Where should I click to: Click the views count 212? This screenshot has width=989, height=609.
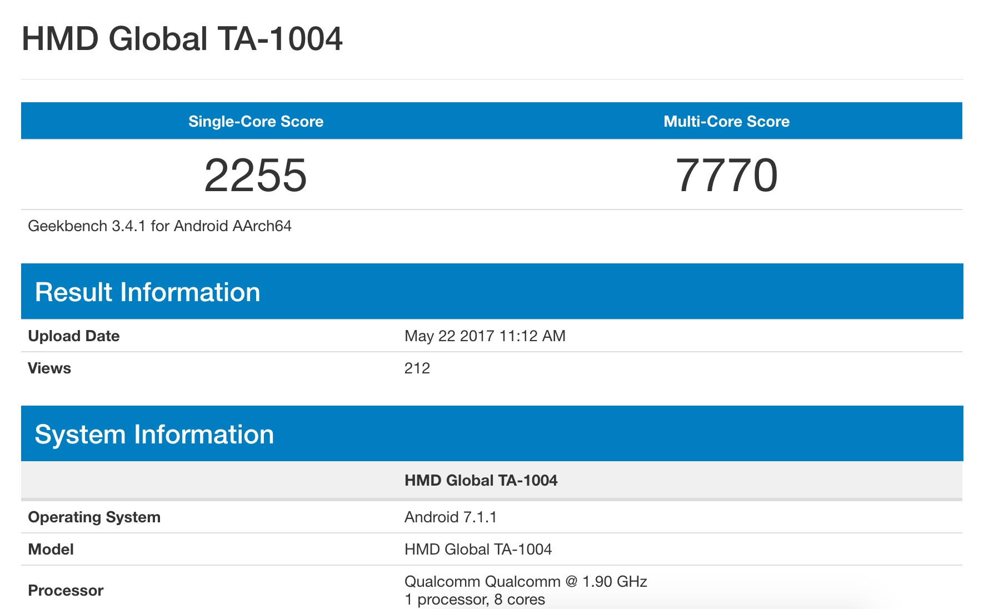click(x=417, y=368)
